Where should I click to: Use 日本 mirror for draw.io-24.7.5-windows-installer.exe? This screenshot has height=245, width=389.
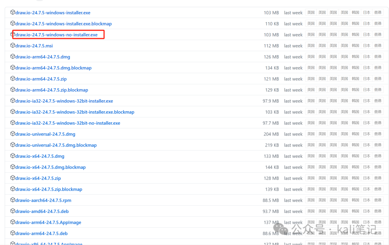(367, 12)
